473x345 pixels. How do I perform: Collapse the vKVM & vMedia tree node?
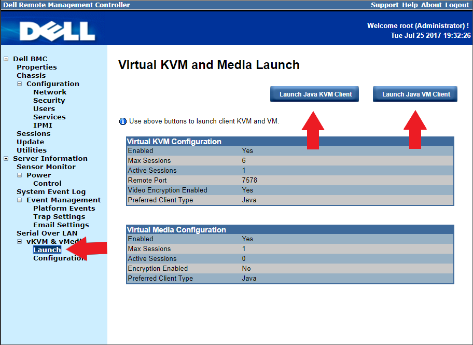click(20, 241)
